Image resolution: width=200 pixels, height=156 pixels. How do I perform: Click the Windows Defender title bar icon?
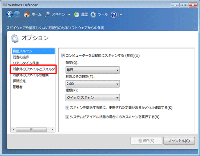coord(5,5)
